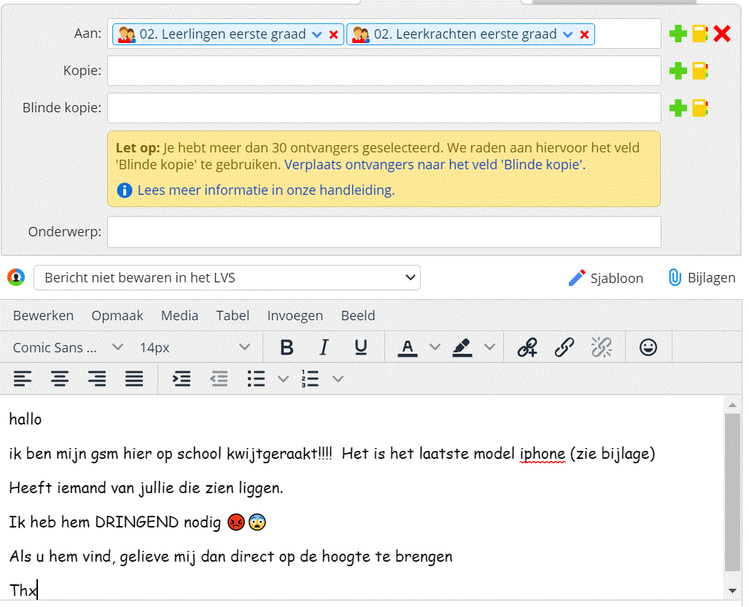Click into the Onderwerp subject field
The image size is (749, 607).
click(384, 232)
